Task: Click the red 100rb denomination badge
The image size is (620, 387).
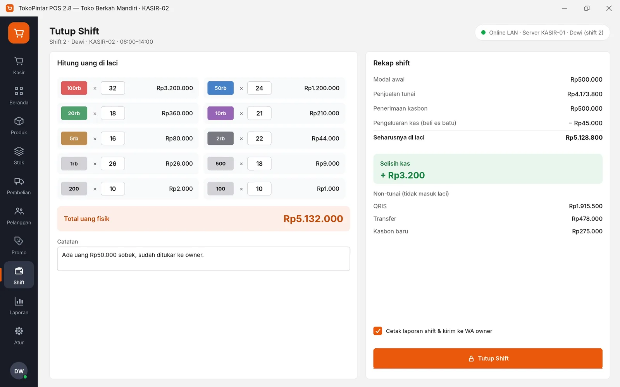Action: 74,88
